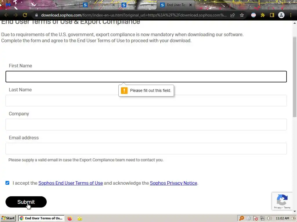297x222 pixels.
Task: Click the reCAPTCHA Terms link
Action: point(287,208)
